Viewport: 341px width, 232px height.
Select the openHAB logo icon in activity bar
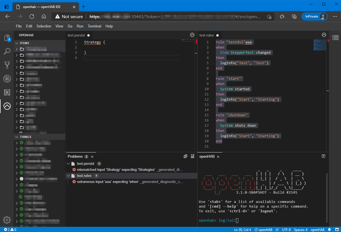pos(7,106)
